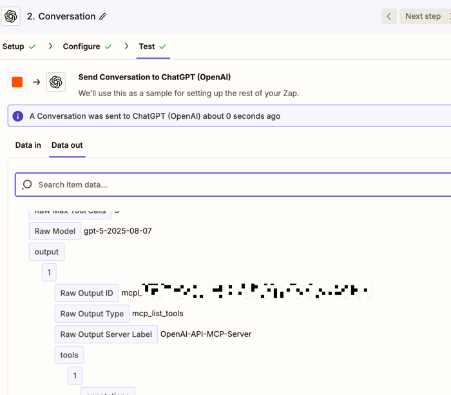
Task: Click the info icon in the notification banner
Action: pyautogui.click(x=18, y=116)
